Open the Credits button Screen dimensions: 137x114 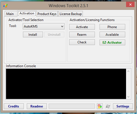click(14, 106)
